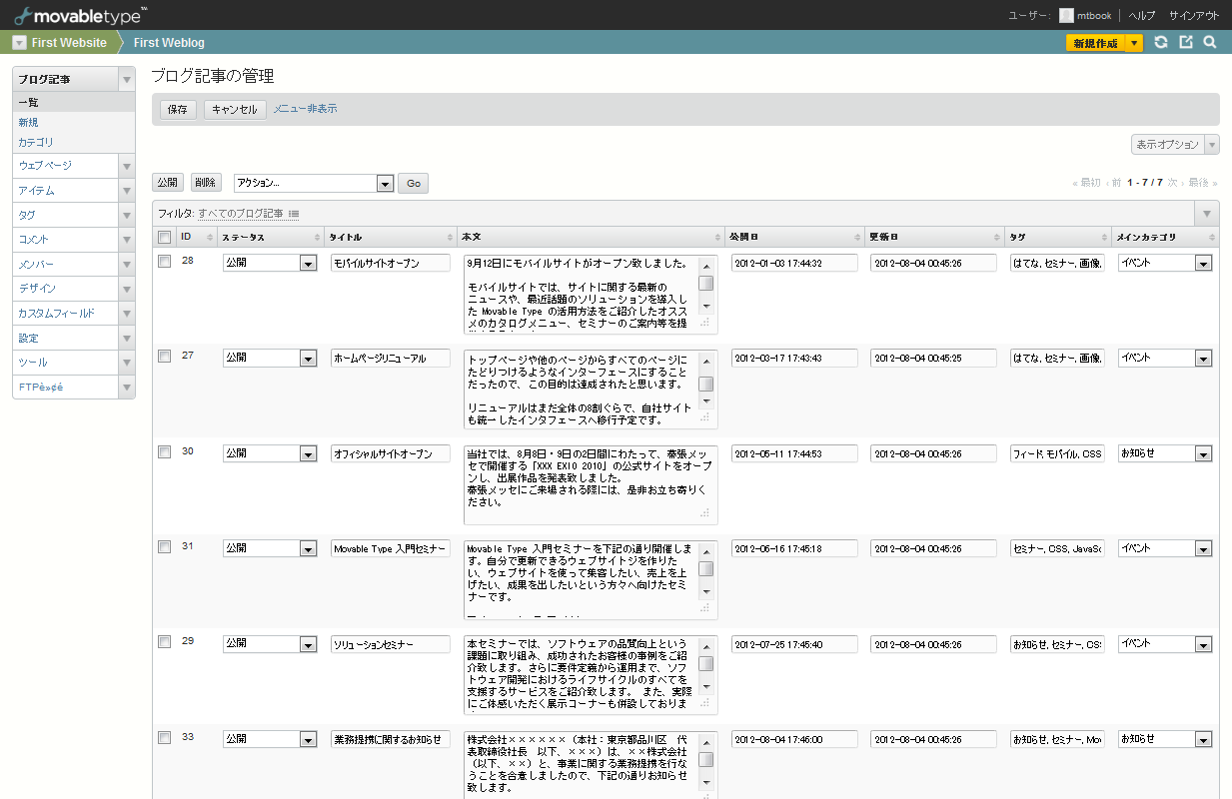Click the sort arrows on ID column
The image size is (1232, 799).
pos(210,238)
